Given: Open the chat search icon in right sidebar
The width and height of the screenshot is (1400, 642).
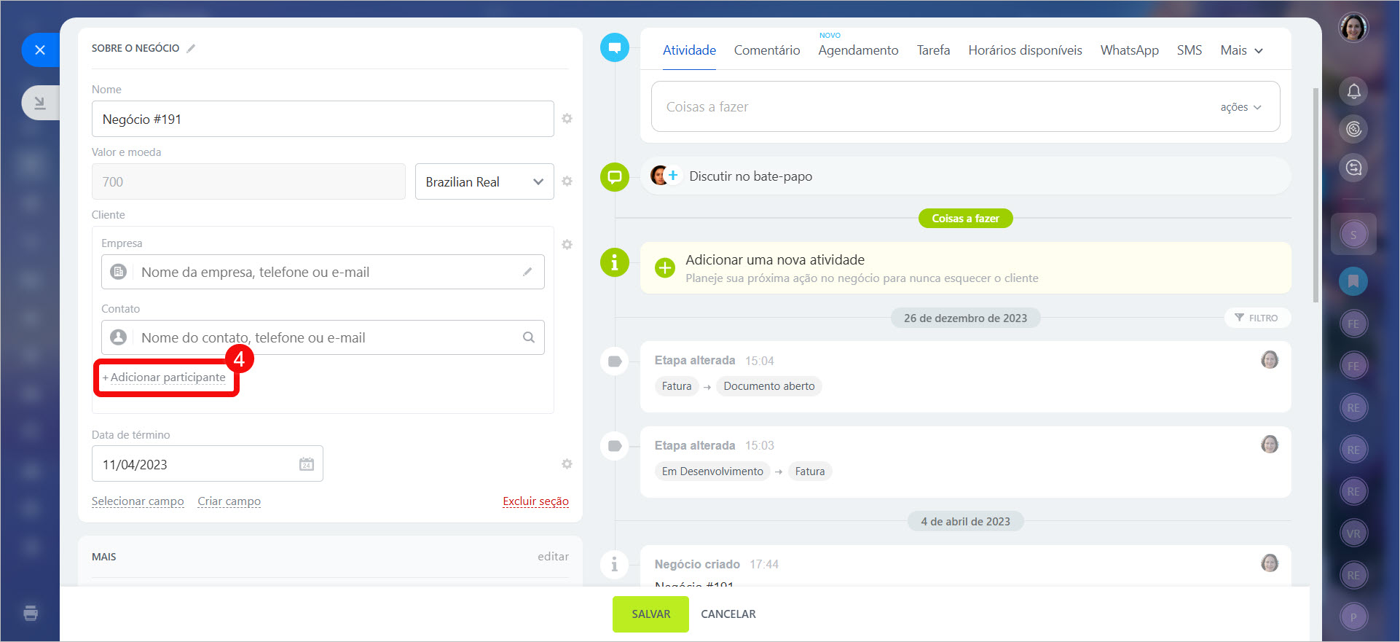Looking at the screenshot, I should pyautogui.click(x=1353, y=168).
